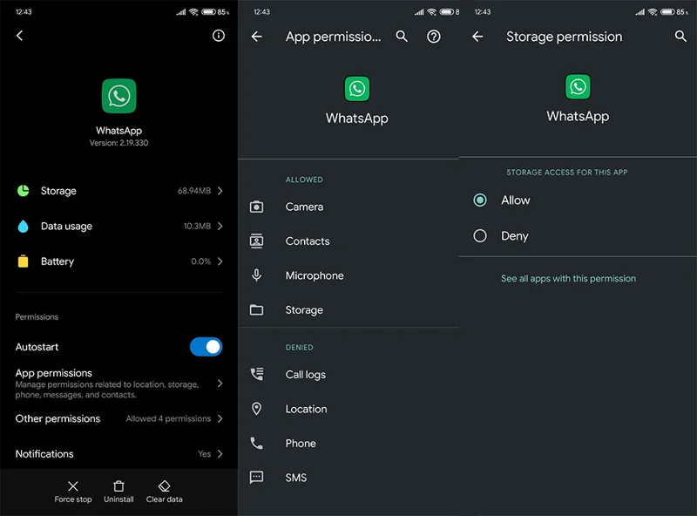The width and height of the screenshot is (697, 516).
Task: Tap WhatsApp logo on app info screen
Action: pyautogui.click(x=118, y=96)
